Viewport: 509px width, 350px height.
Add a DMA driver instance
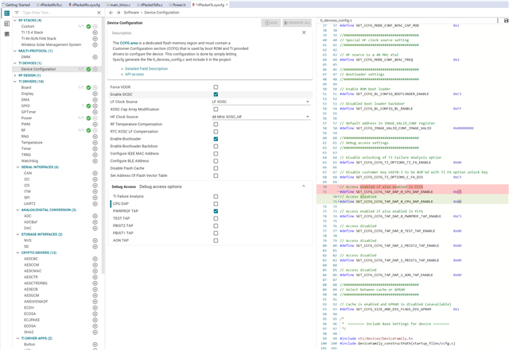[95, 100]
